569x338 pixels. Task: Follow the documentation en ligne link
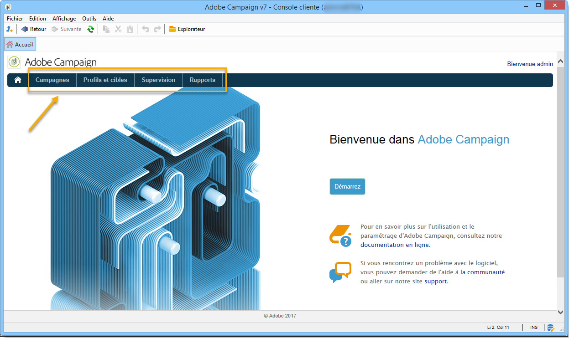(x=395, y=245)
